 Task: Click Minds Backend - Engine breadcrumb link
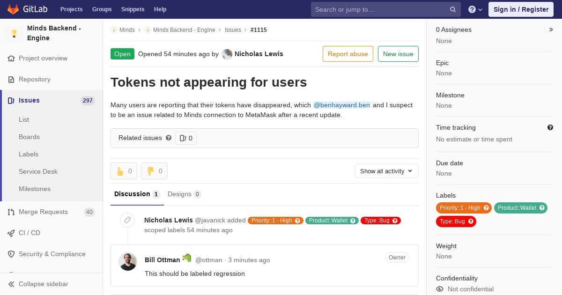coord(184,30)
